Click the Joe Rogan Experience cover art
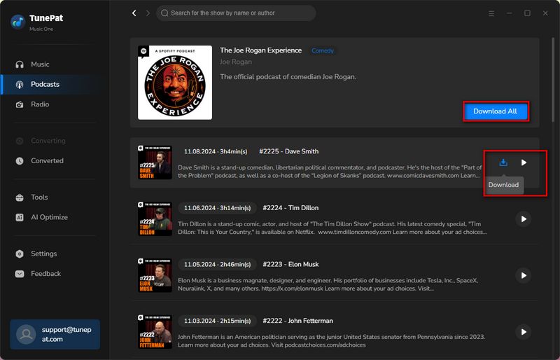560x360 pixels. point(174,83)
